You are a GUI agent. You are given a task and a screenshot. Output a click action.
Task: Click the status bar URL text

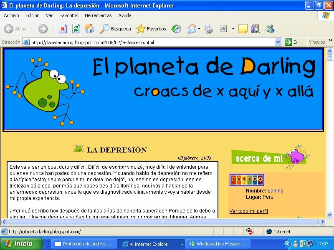tap(45, 232)
